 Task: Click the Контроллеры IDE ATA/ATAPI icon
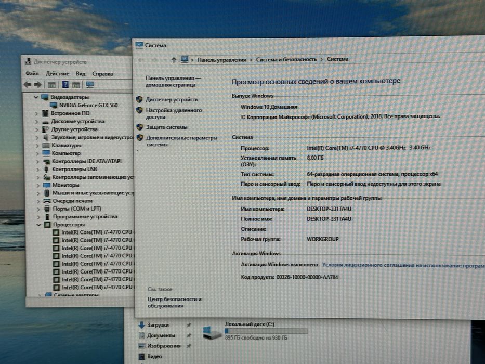click(x=46, y=161)
